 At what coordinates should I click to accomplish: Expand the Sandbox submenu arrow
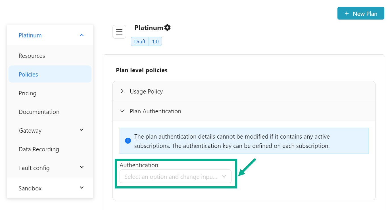coord(82,188)
